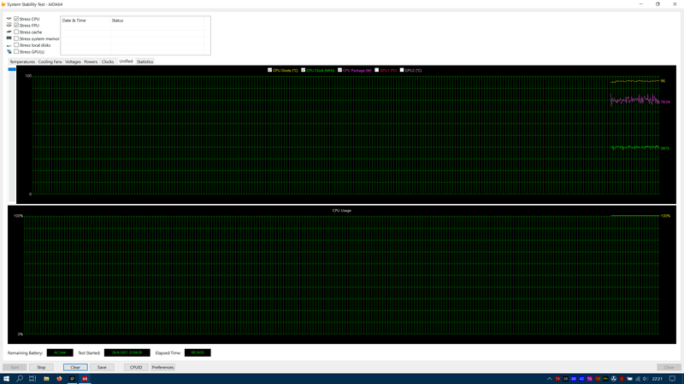Click the AIDA64 title bar app icon
The height and width of the screenshot is (384, 684).
pyautogui.click(x=3, y=4)
